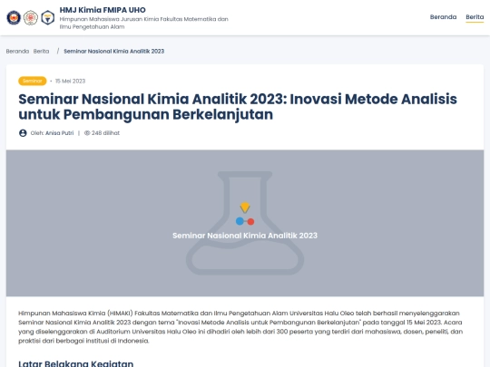Click the yellow Seminar category badge

(x=33, y=81)
